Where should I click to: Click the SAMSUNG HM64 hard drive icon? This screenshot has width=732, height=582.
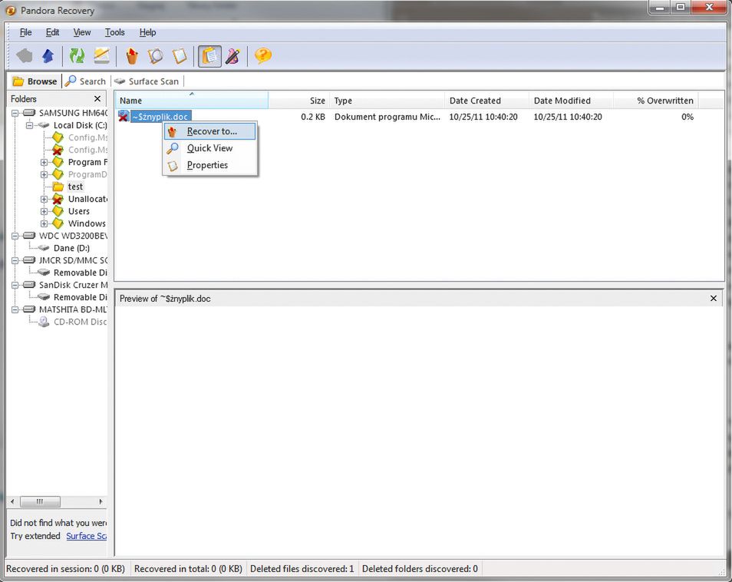click(x=29, y=113)
